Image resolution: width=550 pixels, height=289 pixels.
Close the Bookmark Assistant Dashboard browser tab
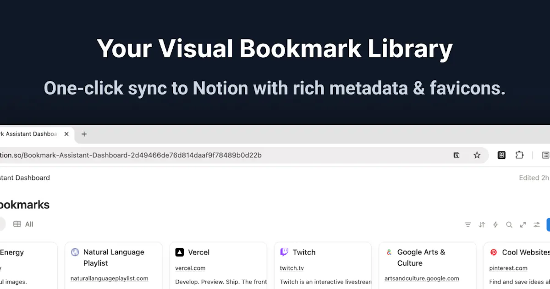pos(66,134)
